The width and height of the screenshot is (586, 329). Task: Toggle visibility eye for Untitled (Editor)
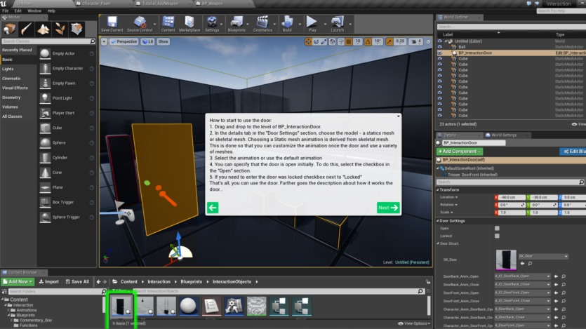pyautogui.click(x=439, y=41)
